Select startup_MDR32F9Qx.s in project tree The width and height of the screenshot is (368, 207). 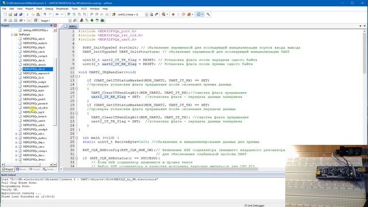[x=36, y=30]
